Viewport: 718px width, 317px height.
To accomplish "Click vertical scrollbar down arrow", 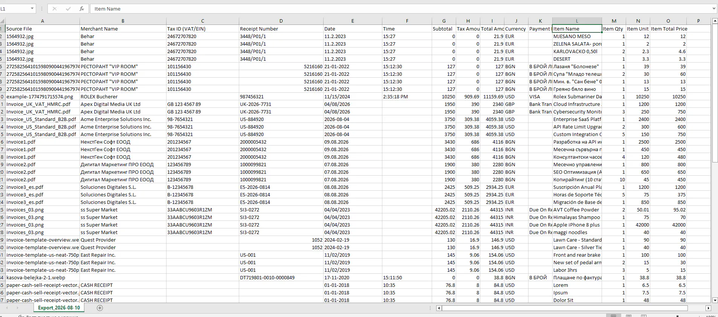I will 715,300.
